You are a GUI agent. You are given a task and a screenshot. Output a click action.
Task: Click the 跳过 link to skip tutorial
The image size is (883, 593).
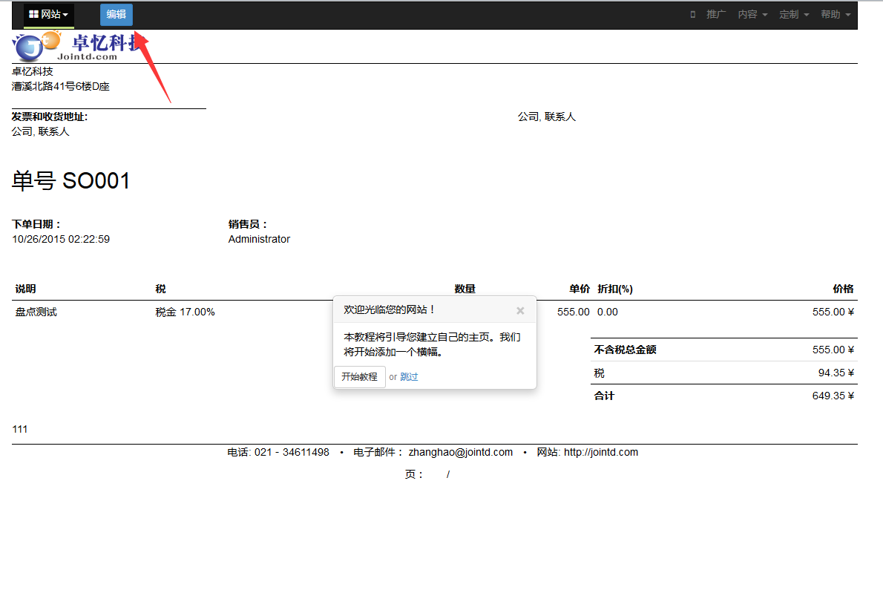pyautogui.click(x=409, y=377)
